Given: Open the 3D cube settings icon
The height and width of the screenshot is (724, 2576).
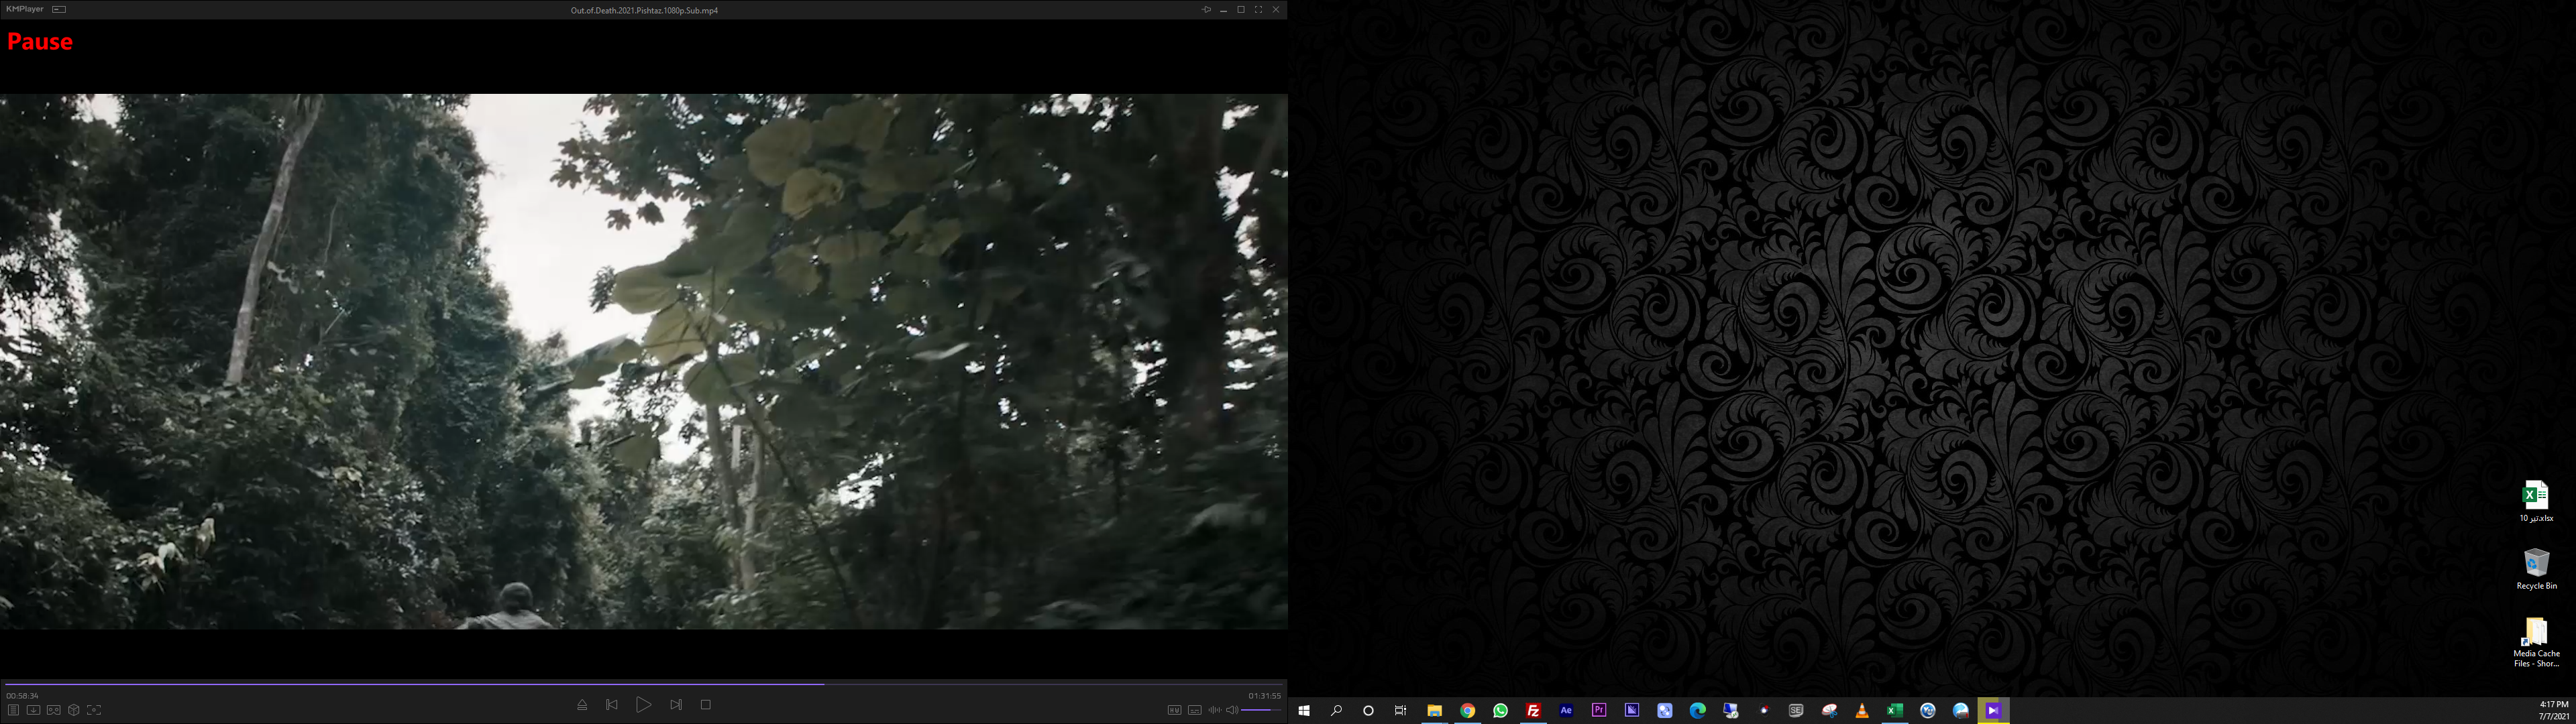Looking at the screenshot, I should pyautogui.click(x=74, y=710).
